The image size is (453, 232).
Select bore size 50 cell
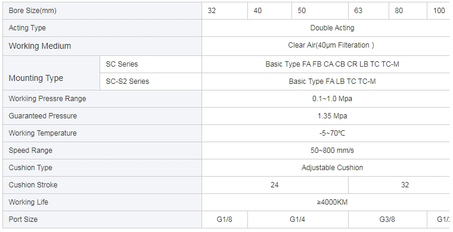(x=320, y=11)
